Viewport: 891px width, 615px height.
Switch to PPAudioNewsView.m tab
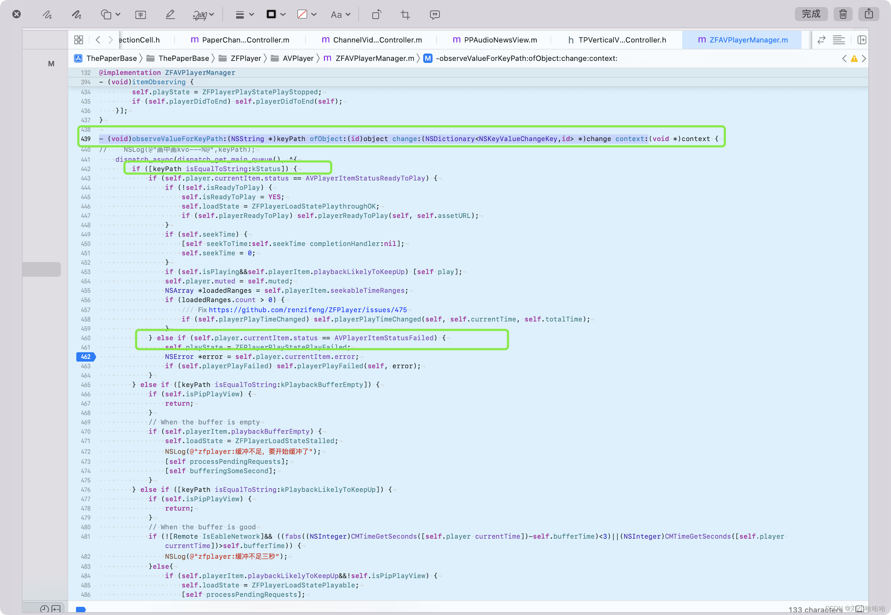point(494,40)
